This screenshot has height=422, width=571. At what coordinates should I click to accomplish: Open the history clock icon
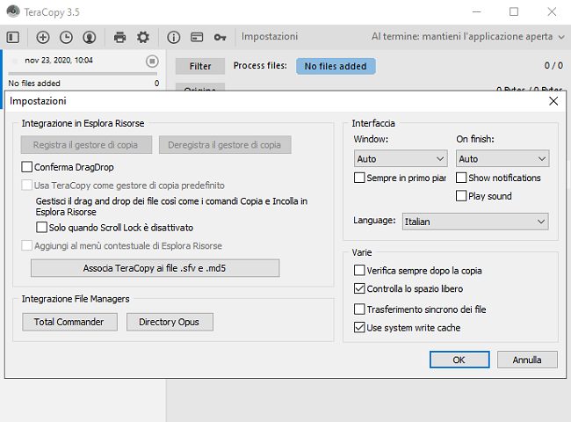click(66, 37)
